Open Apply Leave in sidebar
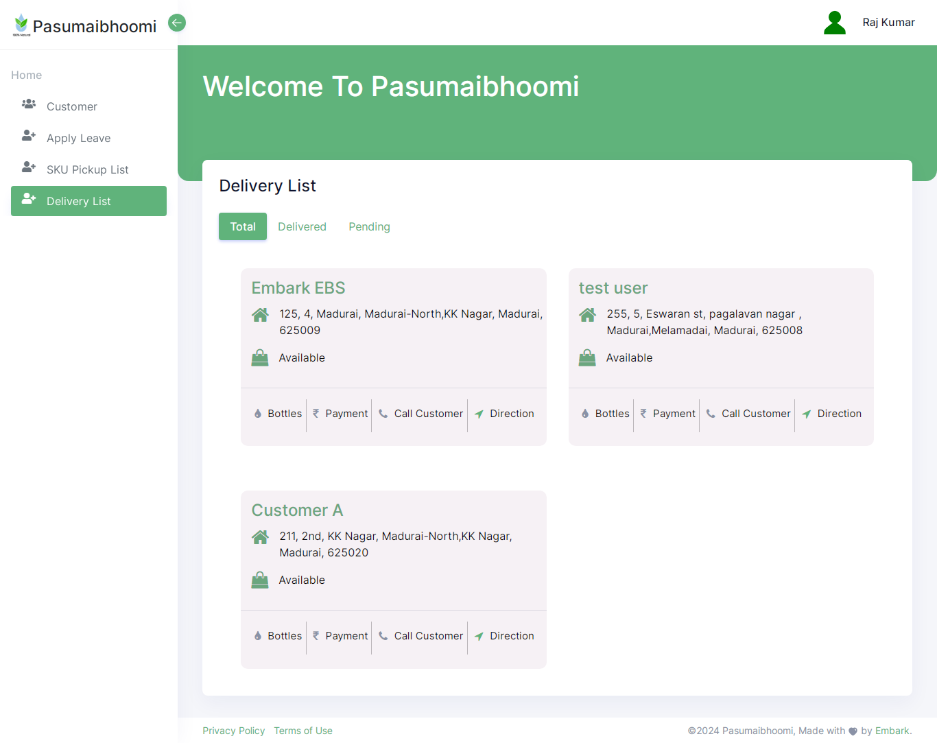This screenshot has width=937, height=743. (x=78, y=138)
